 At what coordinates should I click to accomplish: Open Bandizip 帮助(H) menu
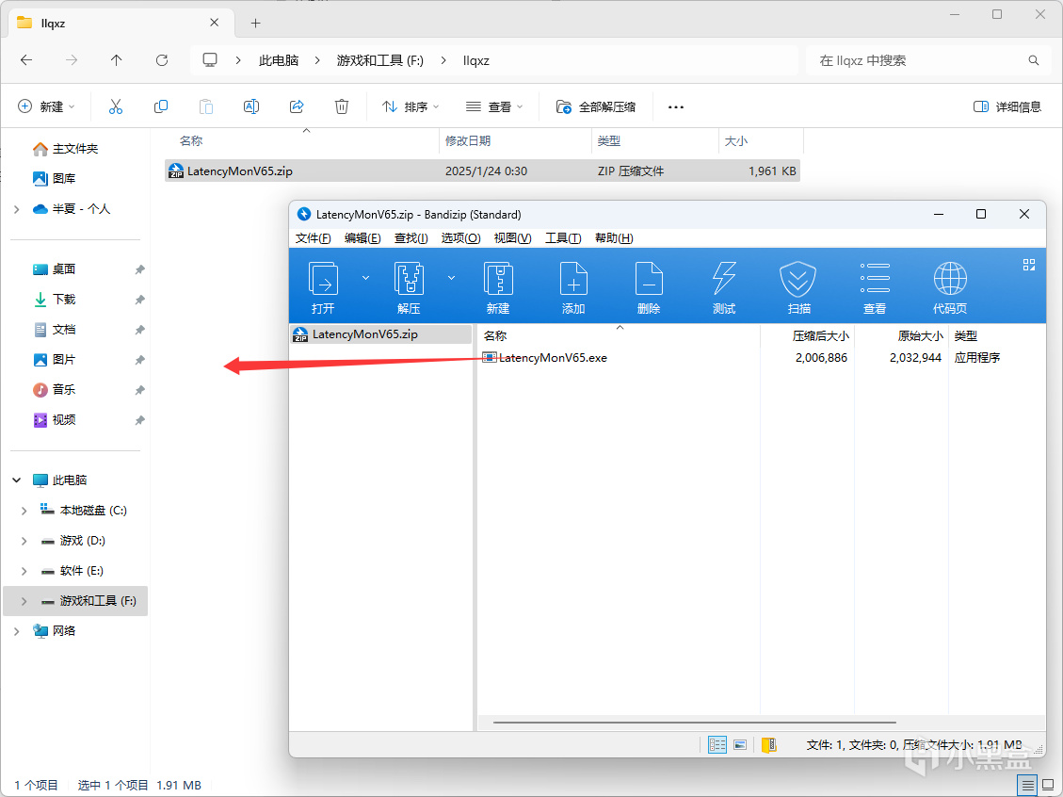614,238
